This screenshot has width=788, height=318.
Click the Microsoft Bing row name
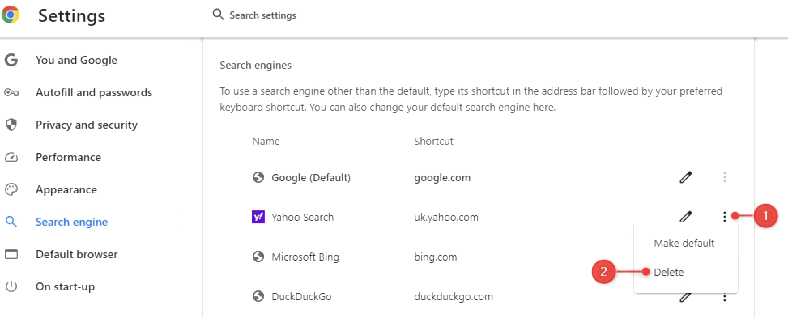click(x=305, y=257)
